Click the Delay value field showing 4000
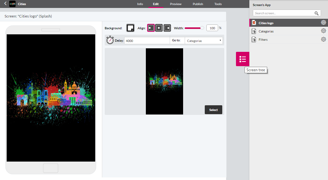Screen dimensions: 328x180 click(147, 41)
